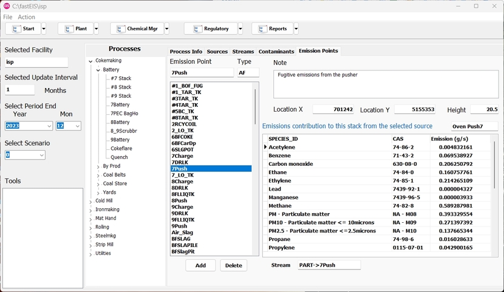Click the Start toolbar button
Viewport: 504px width, 292px height.
pos(23,29)
